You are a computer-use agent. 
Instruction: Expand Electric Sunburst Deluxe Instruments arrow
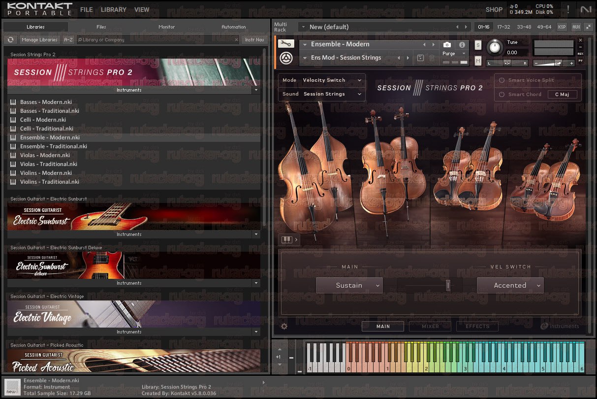255,283
